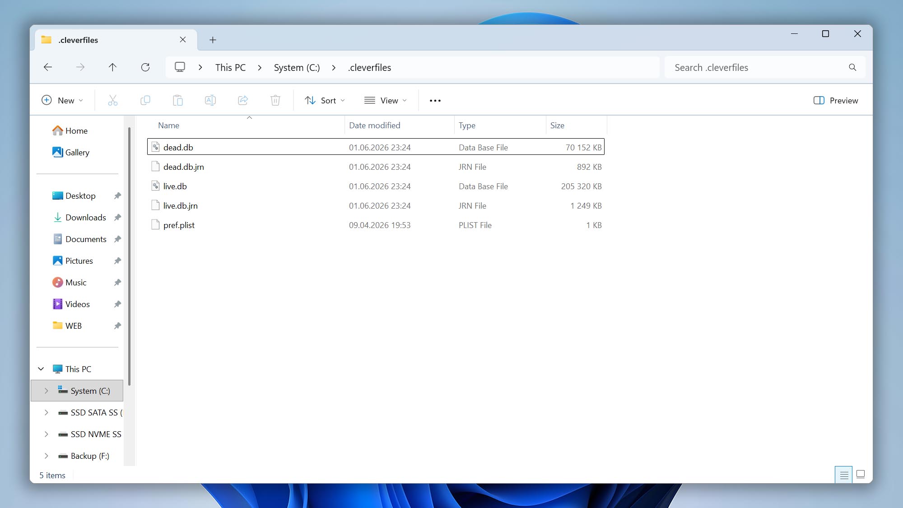
Task: Click the monitor icon in address bar
Action: (180, 67)
